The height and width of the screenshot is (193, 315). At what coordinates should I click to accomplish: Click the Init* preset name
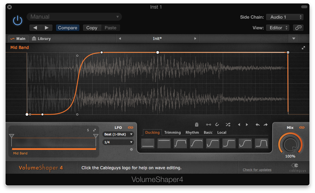(x=157, y=39)
